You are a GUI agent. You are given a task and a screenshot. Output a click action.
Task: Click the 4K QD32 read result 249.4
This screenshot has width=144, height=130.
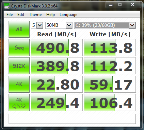click(57, 103)
